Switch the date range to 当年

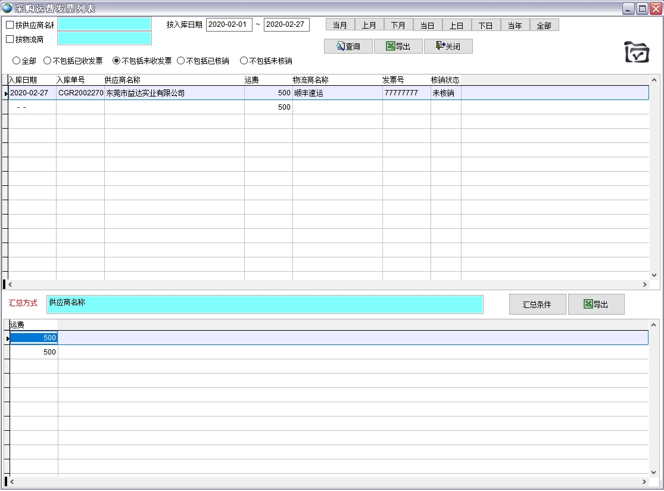click(515, 25)
